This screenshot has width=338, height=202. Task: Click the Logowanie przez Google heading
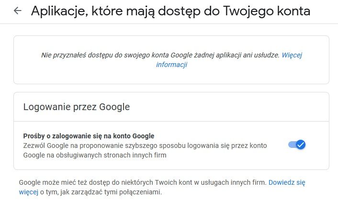click(x=77, y=107)
